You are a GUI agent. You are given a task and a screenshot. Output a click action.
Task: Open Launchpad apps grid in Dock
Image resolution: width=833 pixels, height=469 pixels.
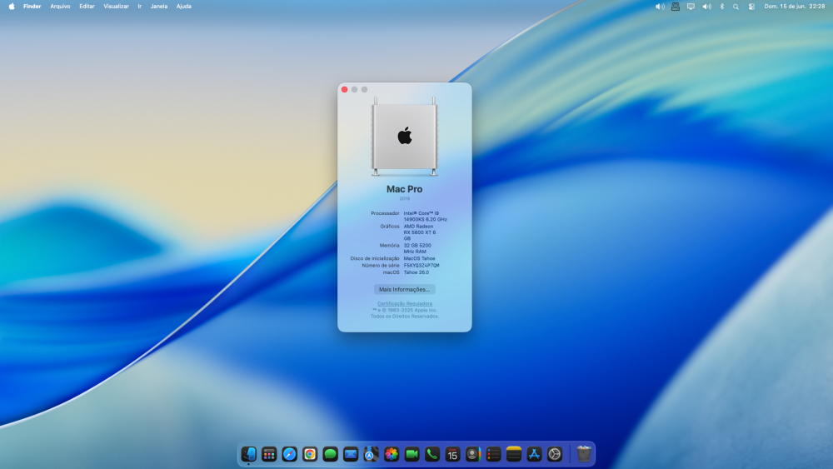[x=269, y=454]
